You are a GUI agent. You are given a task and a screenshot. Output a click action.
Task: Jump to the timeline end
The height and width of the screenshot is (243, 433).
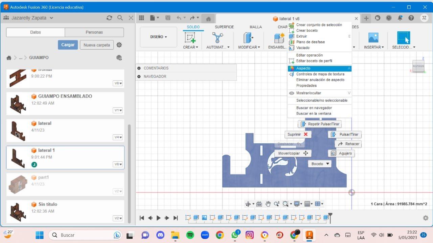point(176,218)
